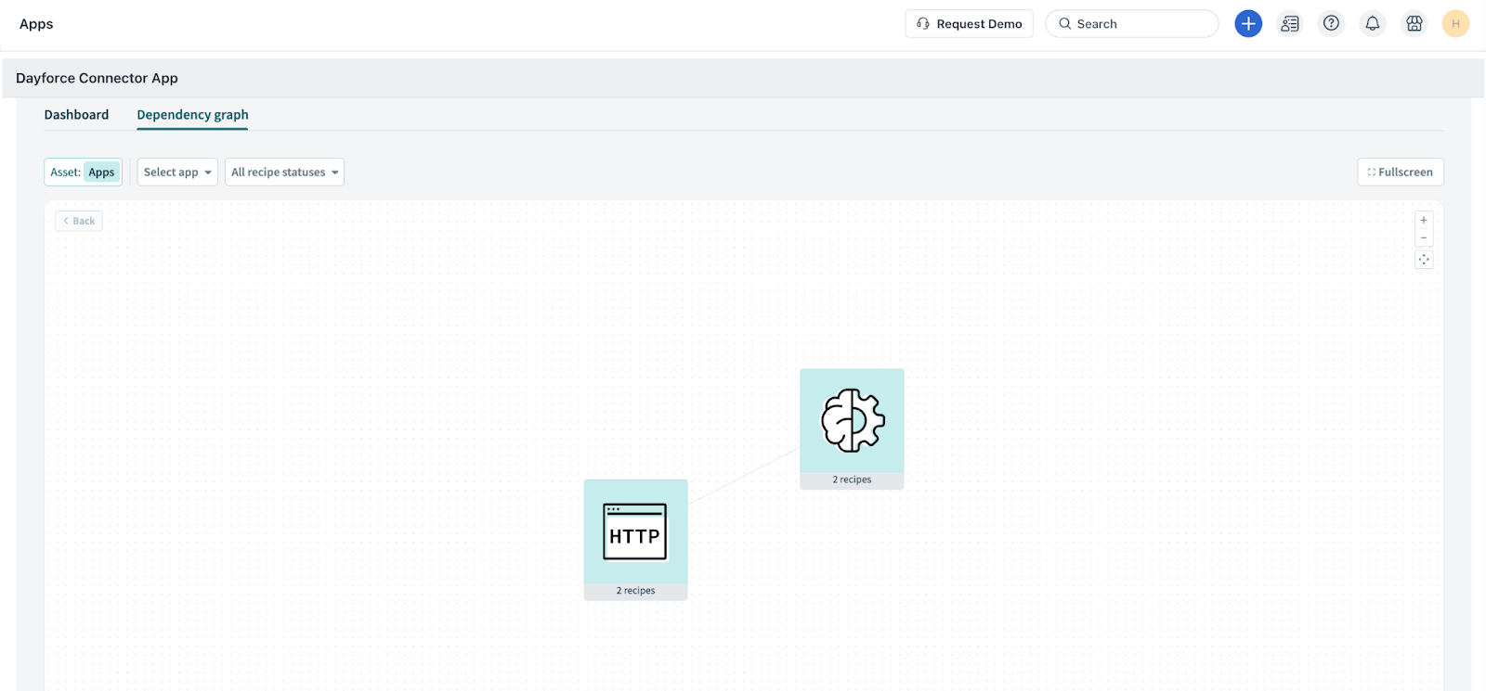Open the Asset: Apps filter
The height and width of the screenshot is (691, 1486).
click(x=83, y=173)
